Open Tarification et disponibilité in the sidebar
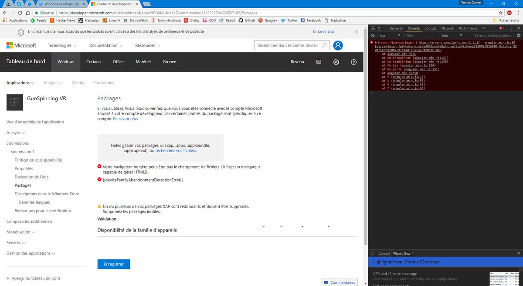 click(38, 160)
